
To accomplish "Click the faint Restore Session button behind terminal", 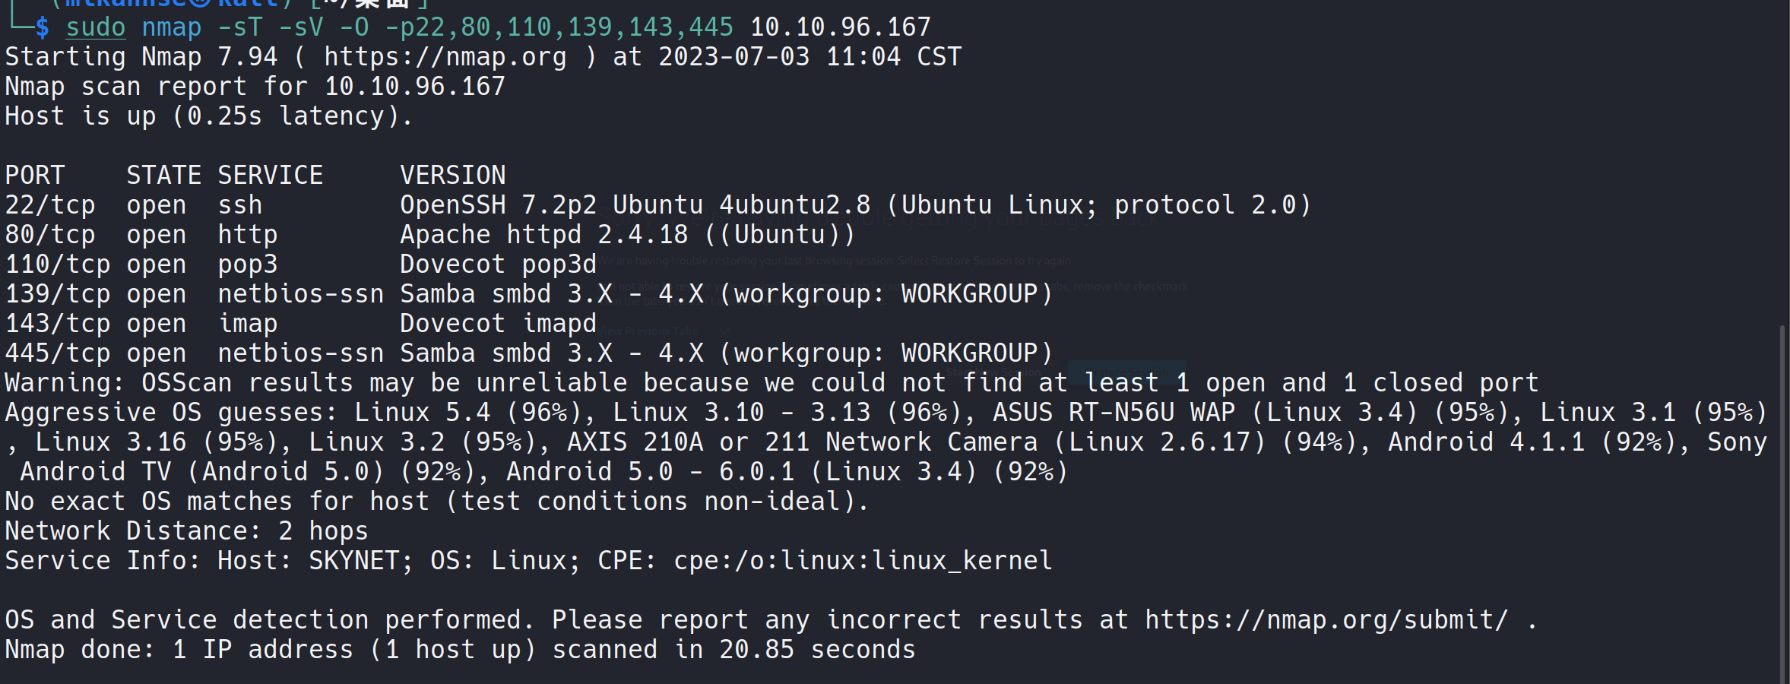I will pos(1126,372).
